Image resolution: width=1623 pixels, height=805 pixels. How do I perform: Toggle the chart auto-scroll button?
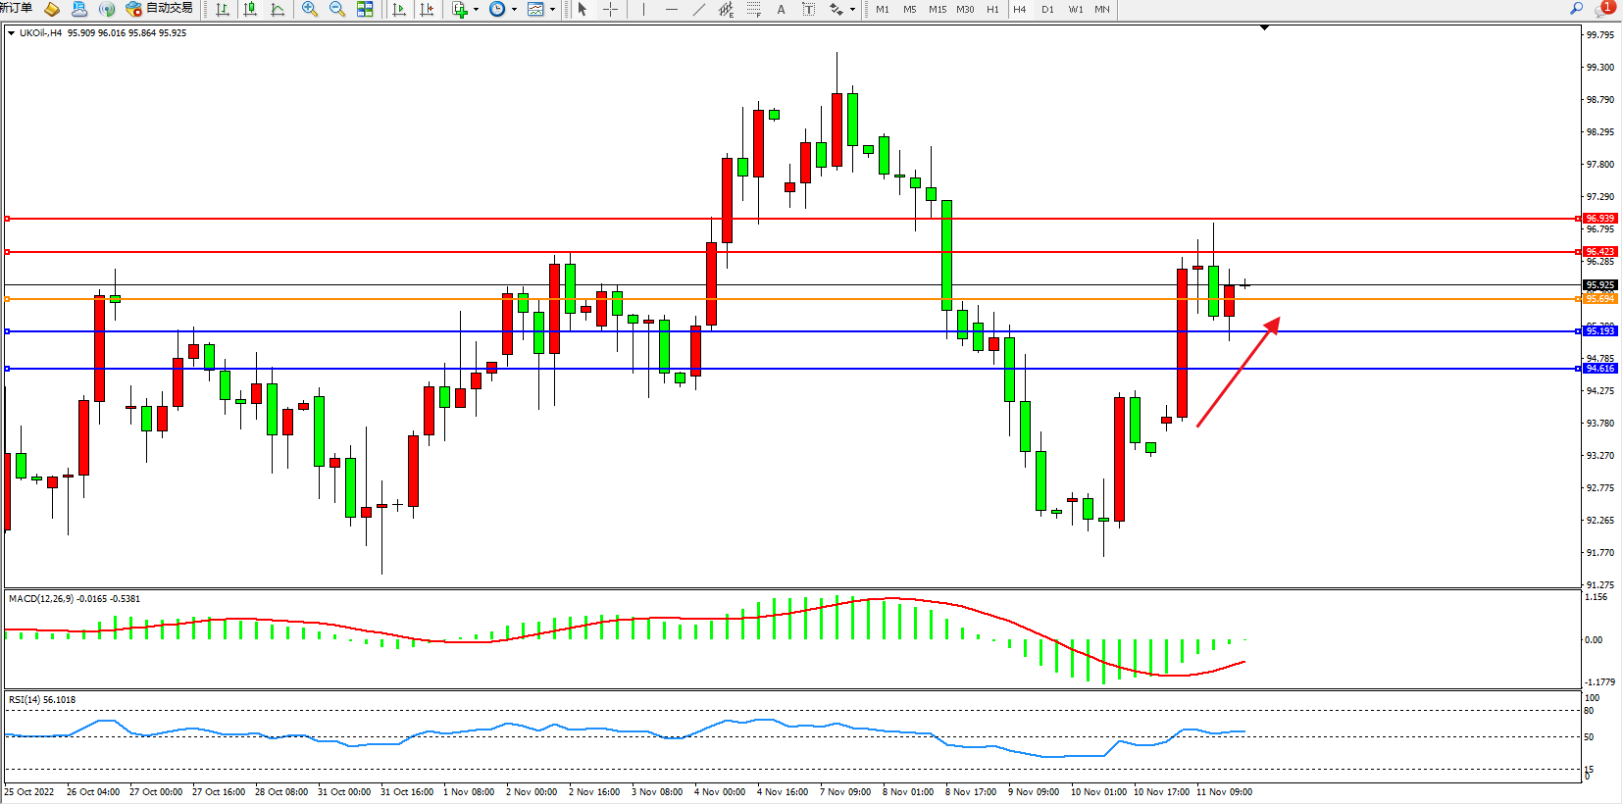pyautogui.click(x=399, y=9)
